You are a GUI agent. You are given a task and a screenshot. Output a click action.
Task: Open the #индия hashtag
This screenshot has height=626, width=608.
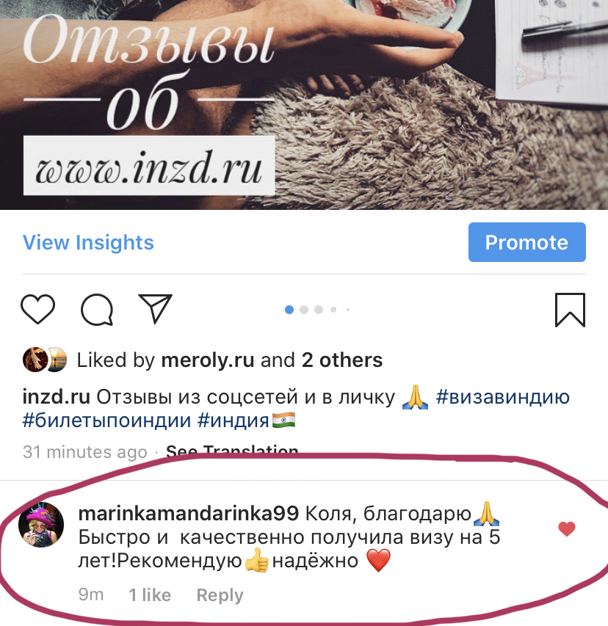233,421
